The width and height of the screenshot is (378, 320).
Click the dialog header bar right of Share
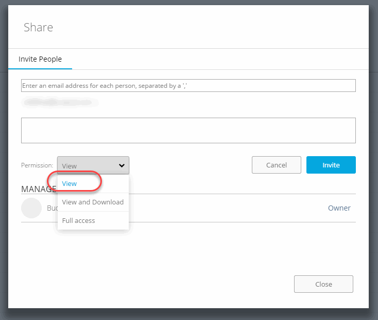click(206, 27)
